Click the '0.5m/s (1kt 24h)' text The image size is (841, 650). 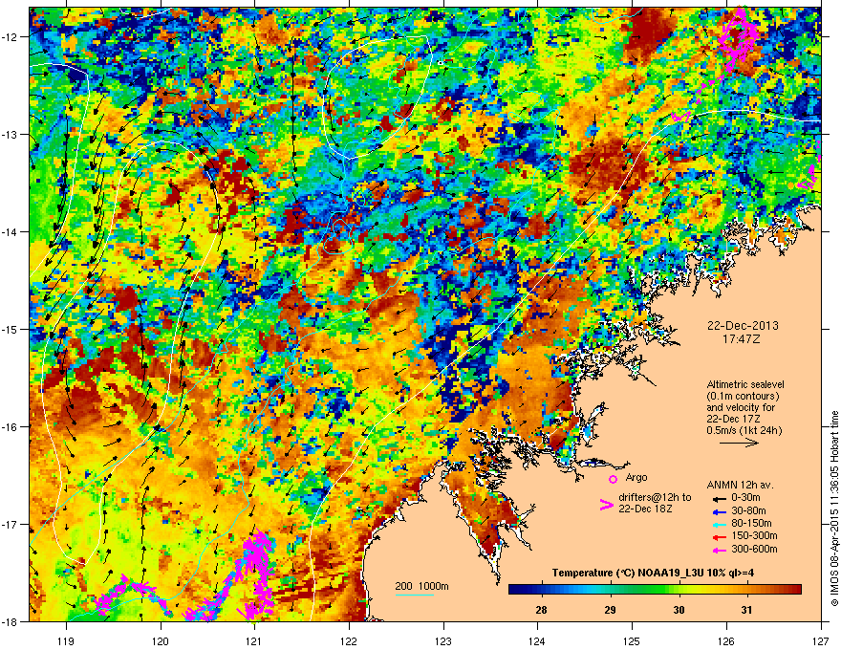click(744, 430)
